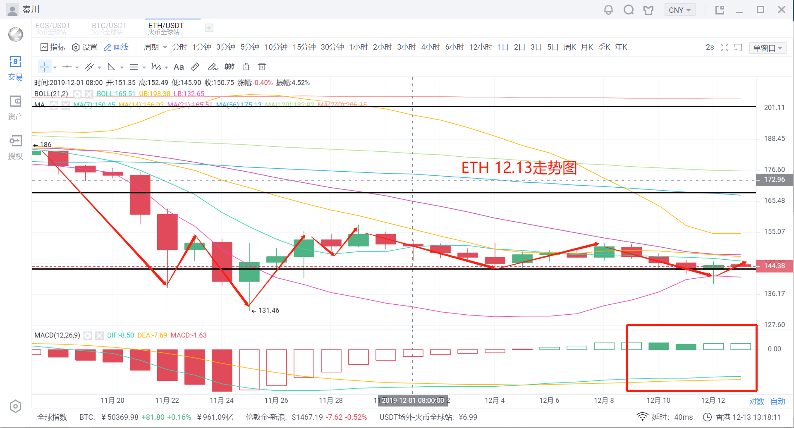Open the notification bell

tap(608, 10)
